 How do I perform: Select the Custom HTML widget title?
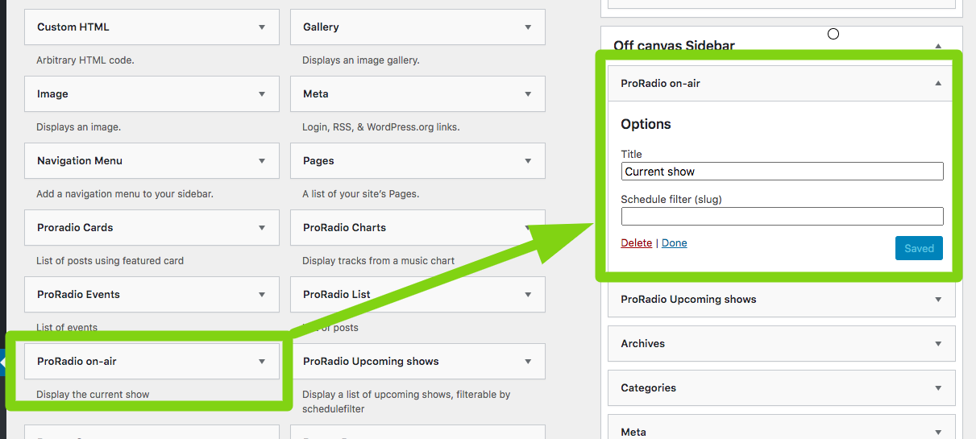73,27
